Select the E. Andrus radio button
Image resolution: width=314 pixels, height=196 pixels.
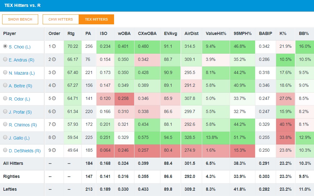5,59
